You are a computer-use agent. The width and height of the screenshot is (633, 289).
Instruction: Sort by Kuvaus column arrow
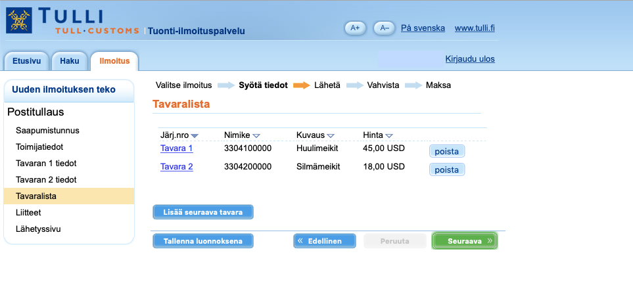coord(331,136)
